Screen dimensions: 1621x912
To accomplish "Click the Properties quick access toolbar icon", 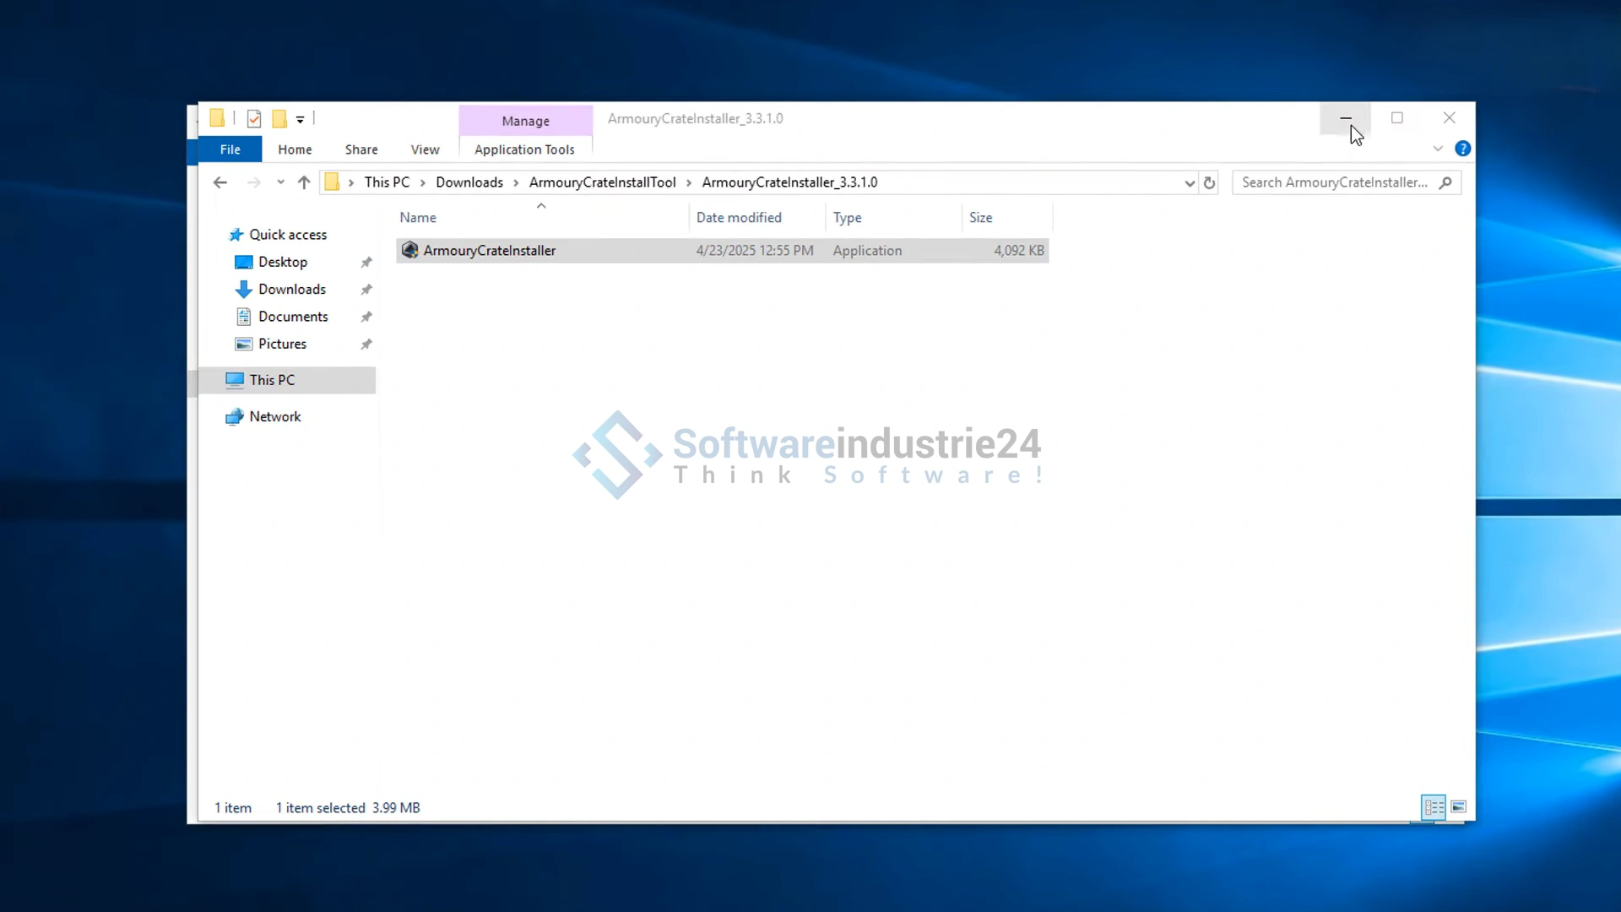I will [253, 119].
